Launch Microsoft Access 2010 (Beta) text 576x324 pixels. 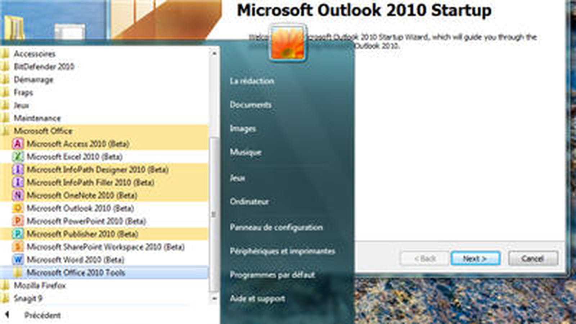[x=78, y=144]
